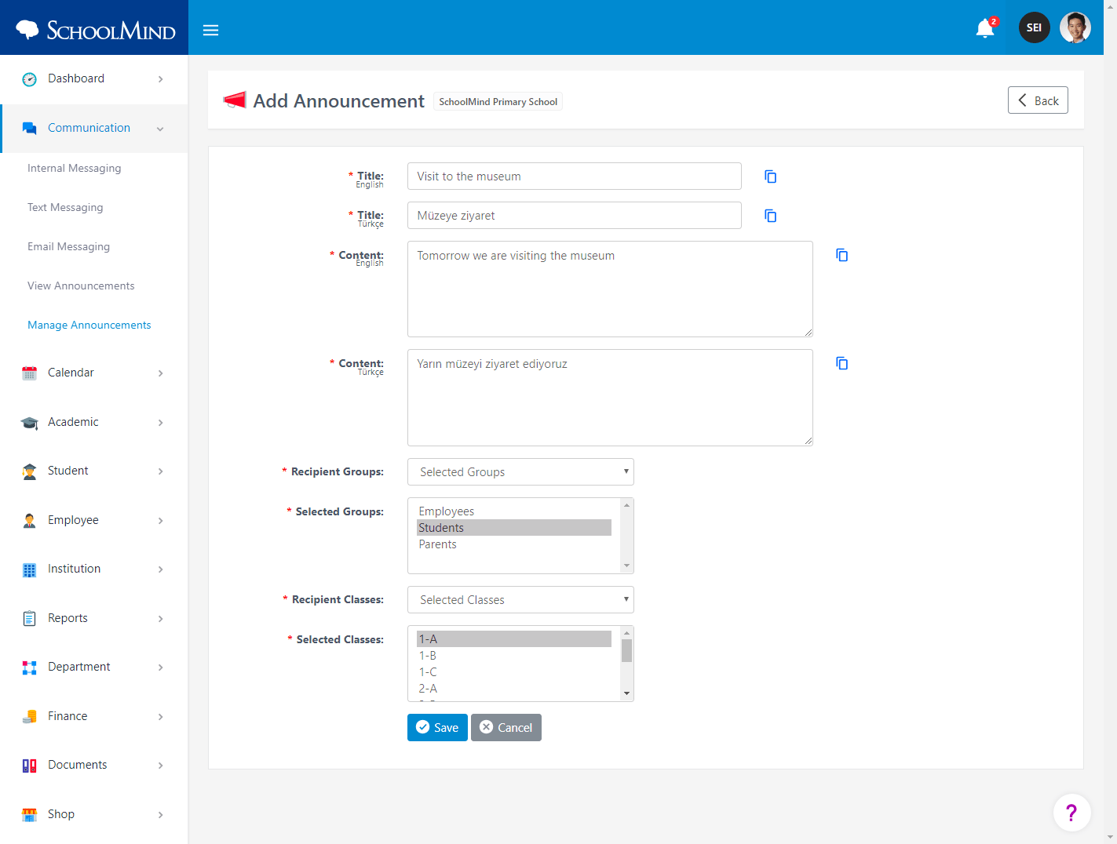1117x844 pixels.
Task: Click the Employee person icon
Action: point(29,521)
